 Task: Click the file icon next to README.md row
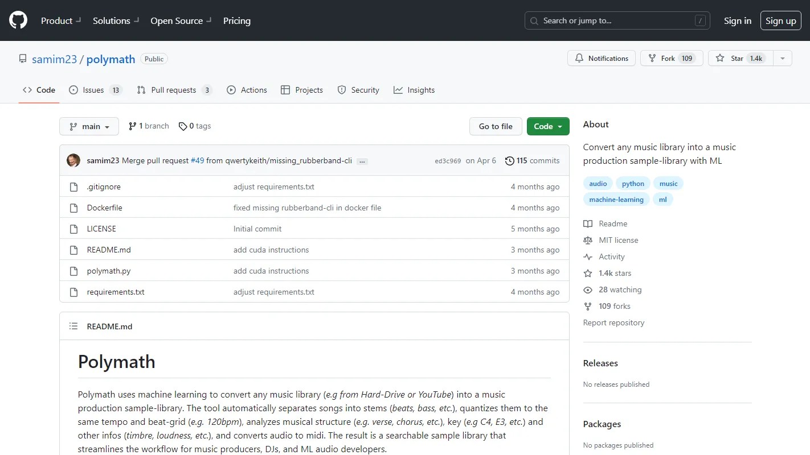(73, 250)
